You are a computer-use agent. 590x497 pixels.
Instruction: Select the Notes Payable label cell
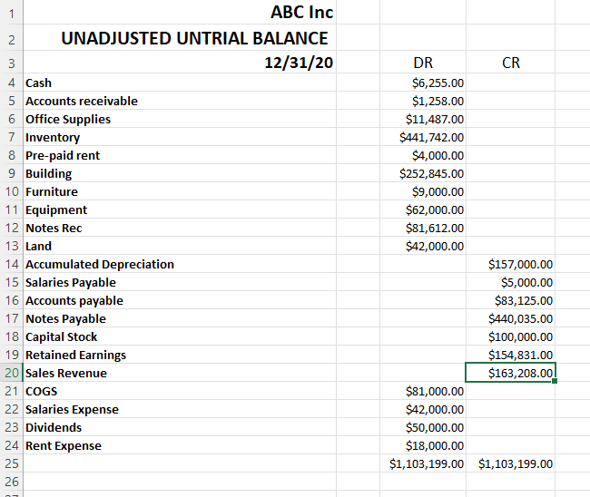coord(180,318)
